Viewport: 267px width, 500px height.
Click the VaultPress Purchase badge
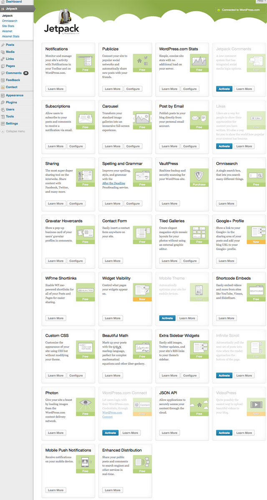tap(199, 185)
